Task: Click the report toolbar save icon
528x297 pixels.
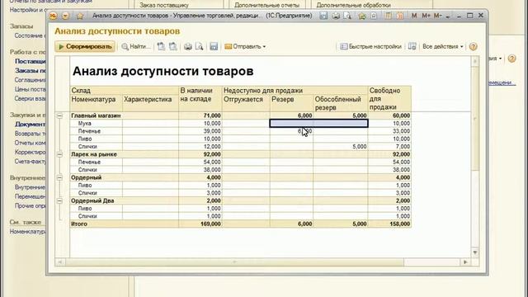Action: click(x=214, y=46)
